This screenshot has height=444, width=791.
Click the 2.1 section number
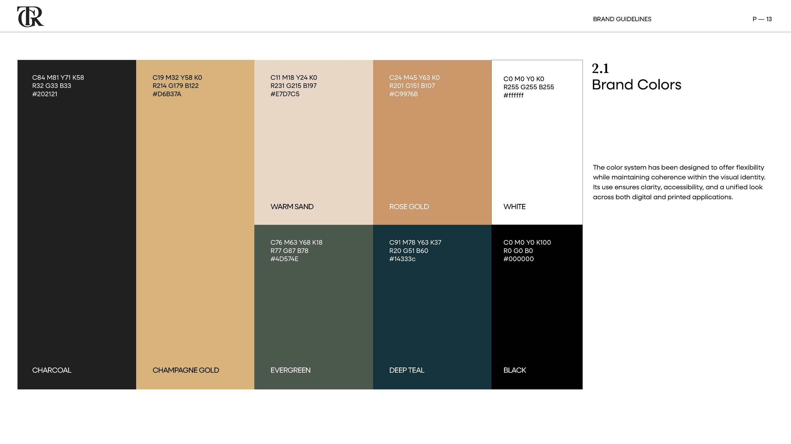pyautogui.click(x=600, y=69)
